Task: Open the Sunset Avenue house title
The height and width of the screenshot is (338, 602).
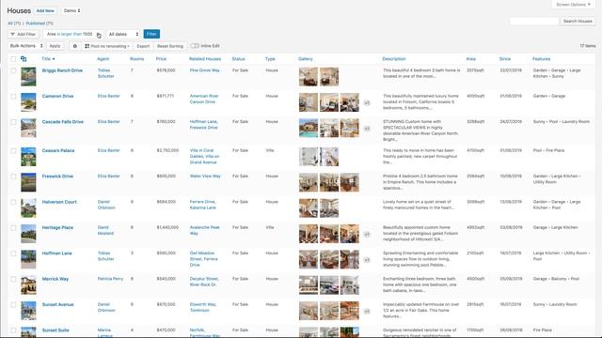Action: click(57, 304)
